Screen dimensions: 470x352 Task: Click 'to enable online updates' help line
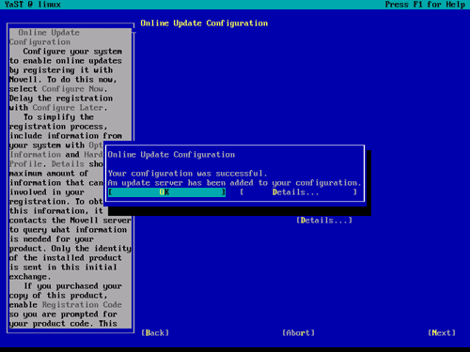pyautogui.click(x=66, y=61)
